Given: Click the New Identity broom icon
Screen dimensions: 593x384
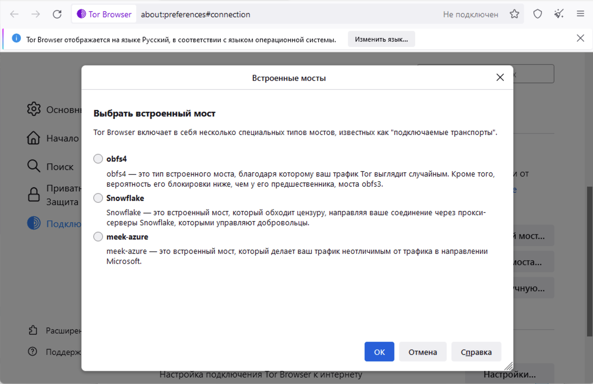Looking at the screenshot, I should pos(559,14).
